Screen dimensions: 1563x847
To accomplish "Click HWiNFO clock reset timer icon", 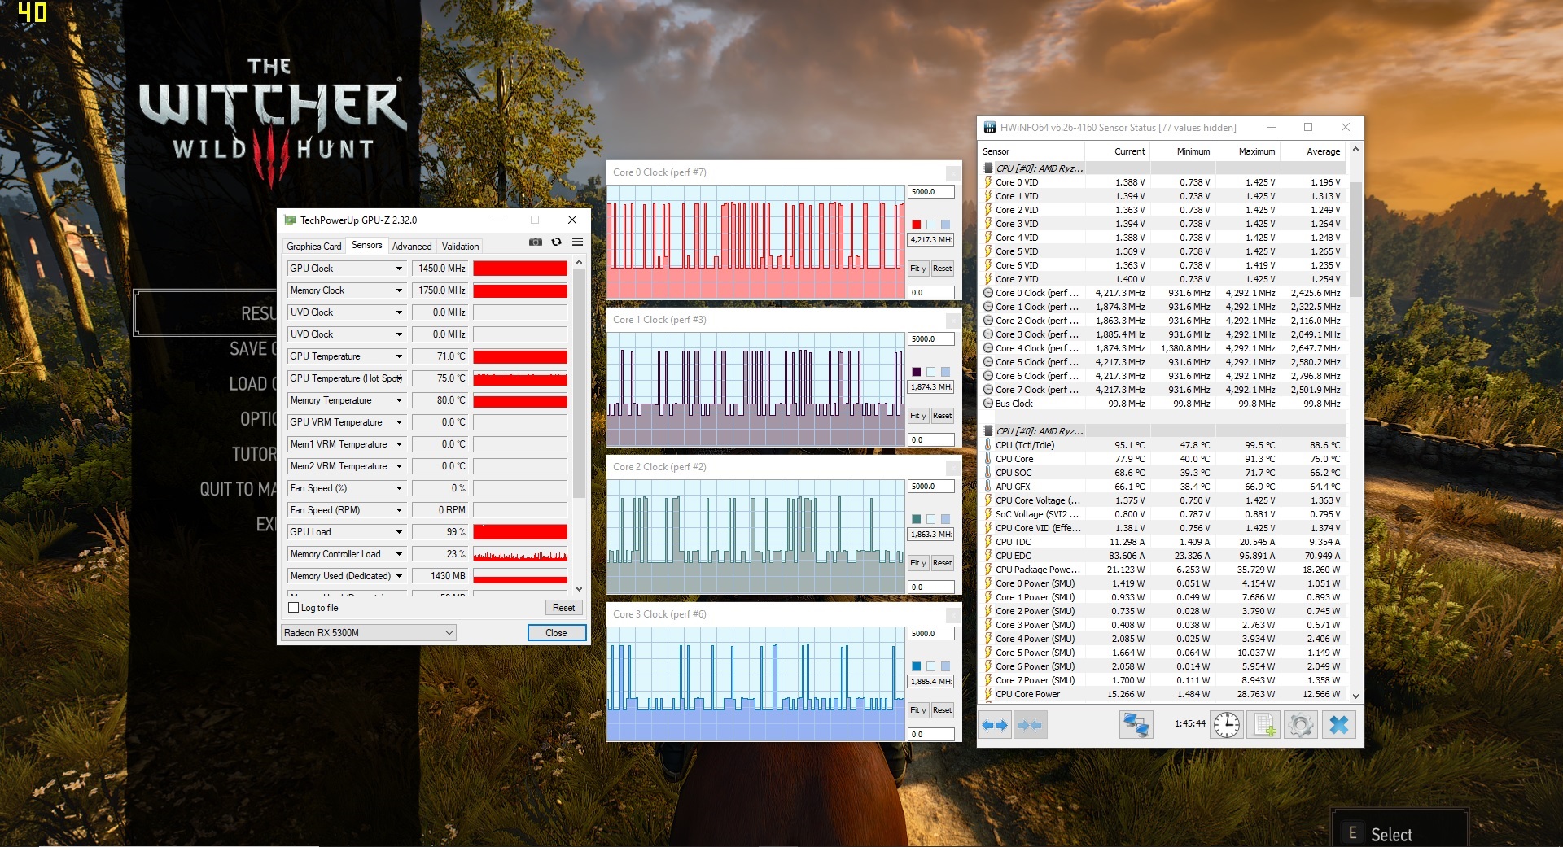I will [x=1226, y=724].
